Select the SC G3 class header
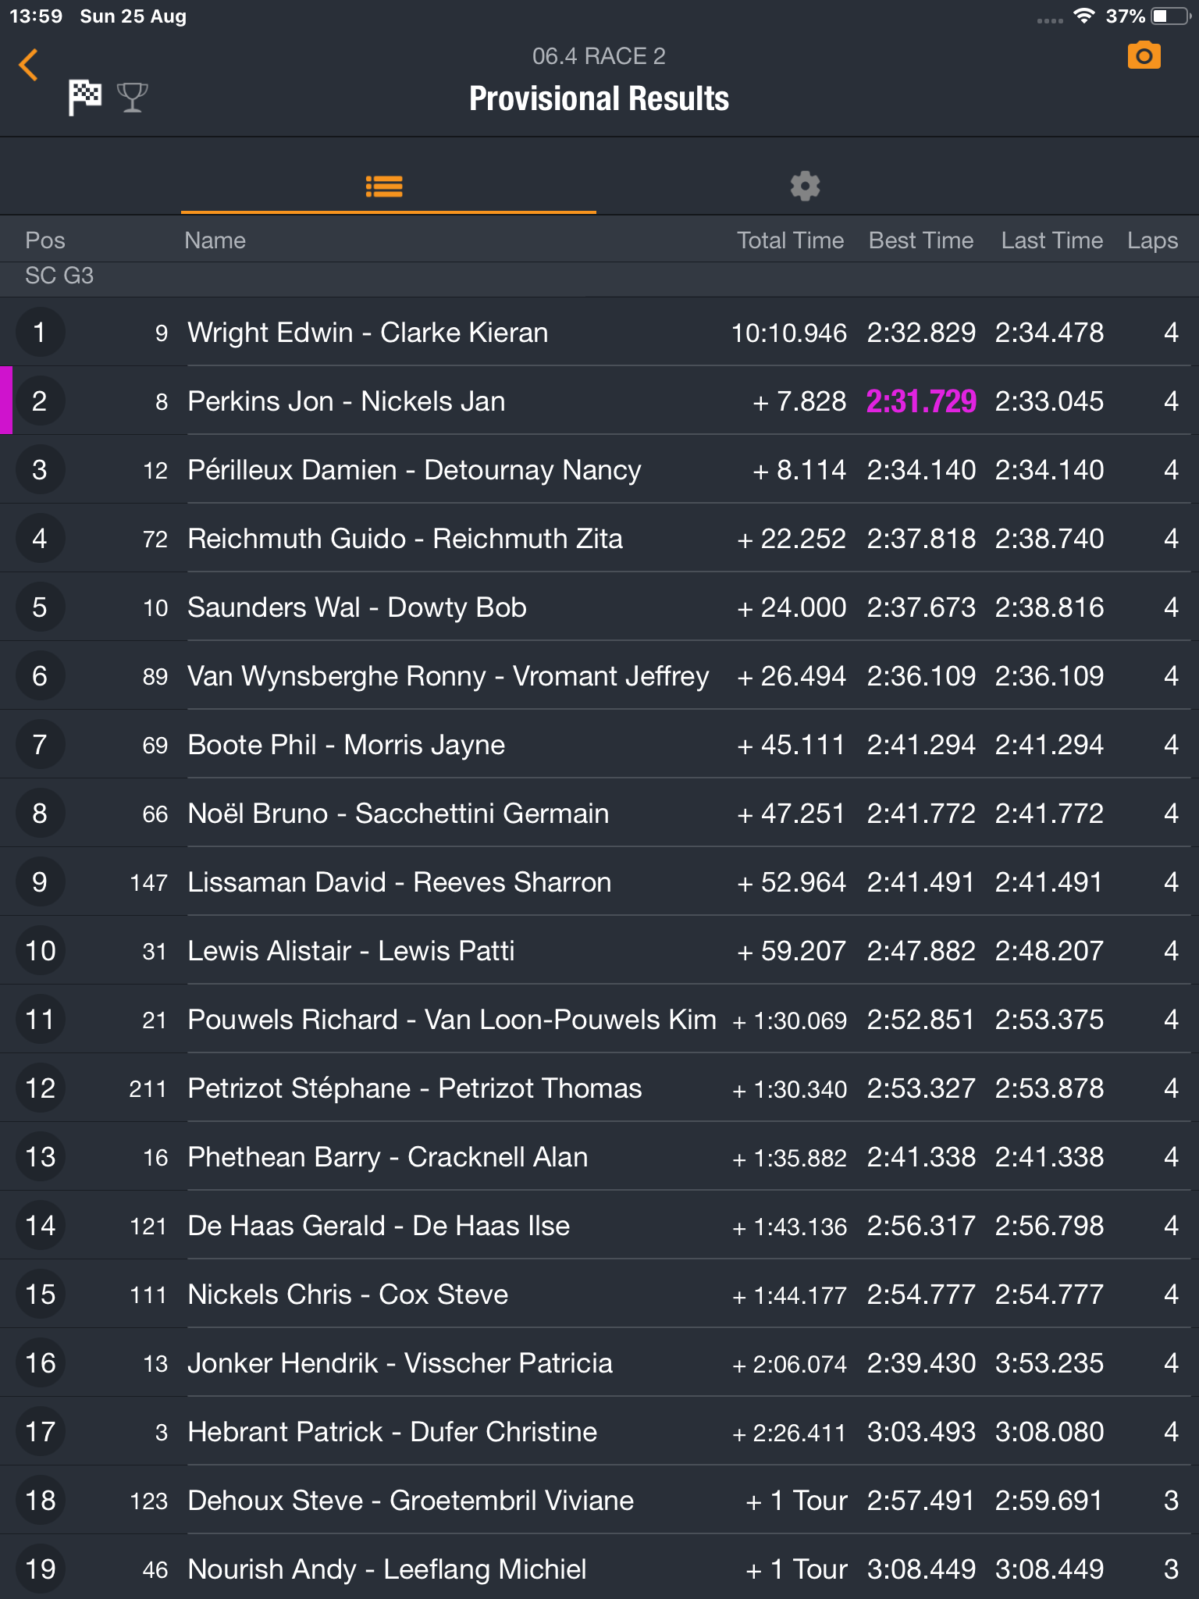 coord(59,276)
